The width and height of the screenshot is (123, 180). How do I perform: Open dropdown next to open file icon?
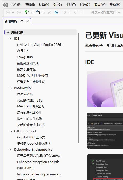pos(44,12)
